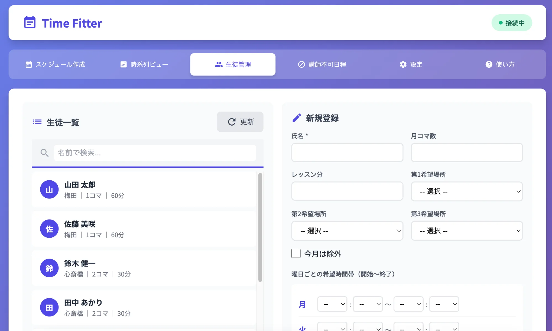
Task: Expand the 第2希望場所 dropdown
Action: pos(347,231)
